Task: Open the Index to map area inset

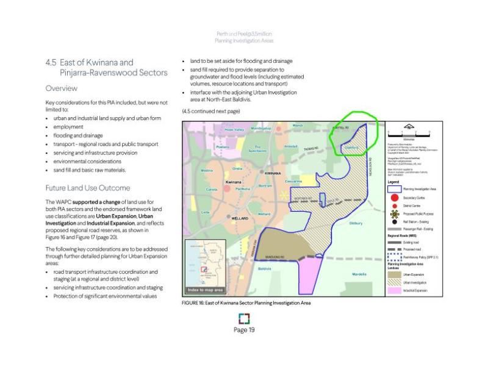Action: pos(206,267)
